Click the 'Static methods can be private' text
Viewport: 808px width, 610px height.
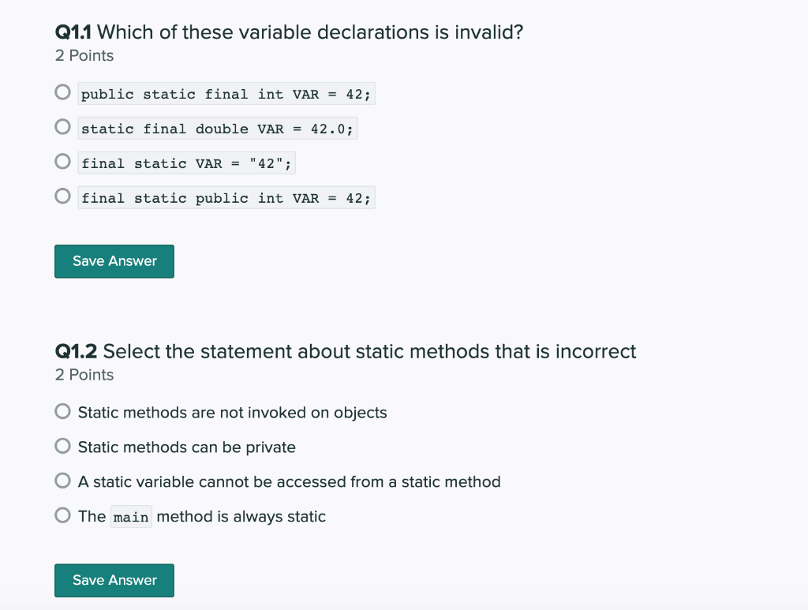click(x=186, y=447)
